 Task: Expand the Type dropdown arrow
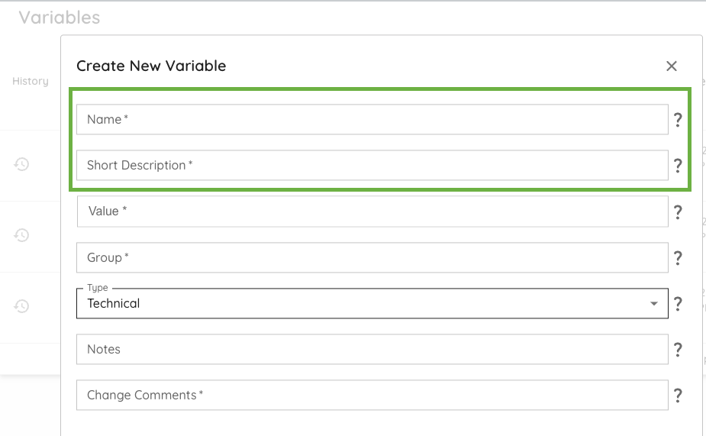pyautogui.click(x=654, y=304)
